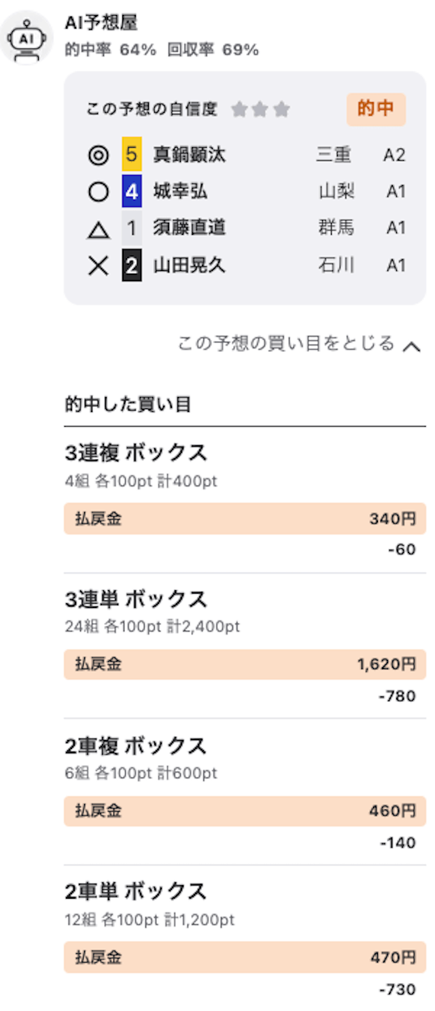
Task: Select racer name 真鍋顕汰
Action: [x=190, y=155]
